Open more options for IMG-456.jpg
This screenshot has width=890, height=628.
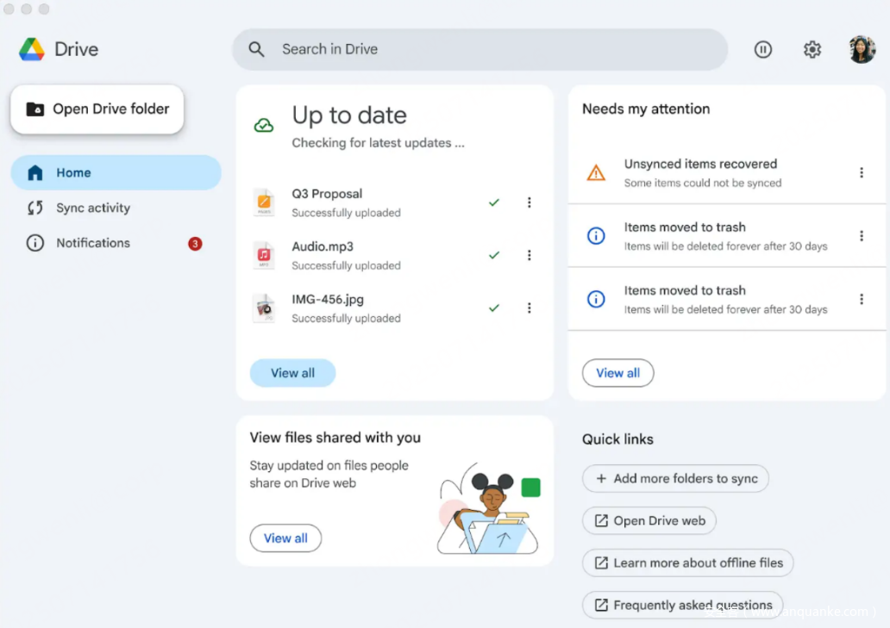pyautogui.click(x=529, y=308)
